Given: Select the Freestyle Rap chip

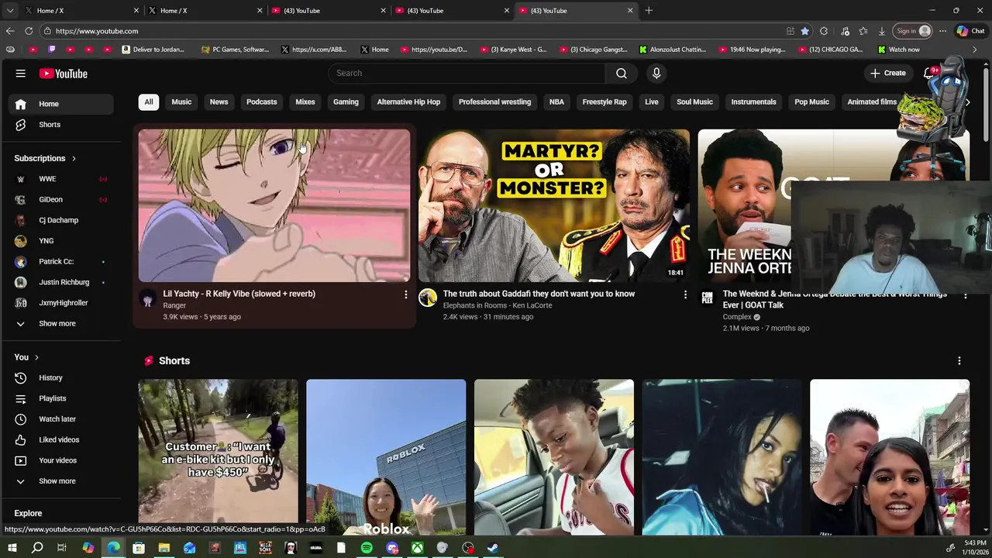Looking at the screenshot, I should click(604, 102).
